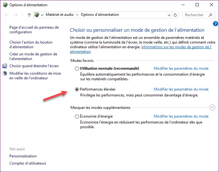Select Économie d'énergie radio button
The height and width of the screenshot is (172, 219).
click(77, 116)
